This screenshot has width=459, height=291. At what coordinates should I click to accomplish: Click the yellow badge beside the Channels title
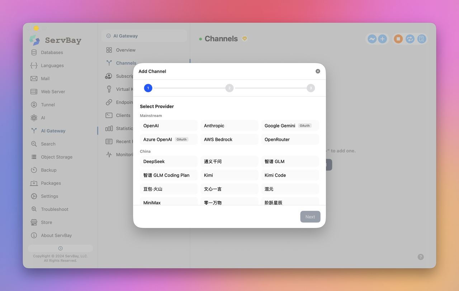(x=245, y=39)
